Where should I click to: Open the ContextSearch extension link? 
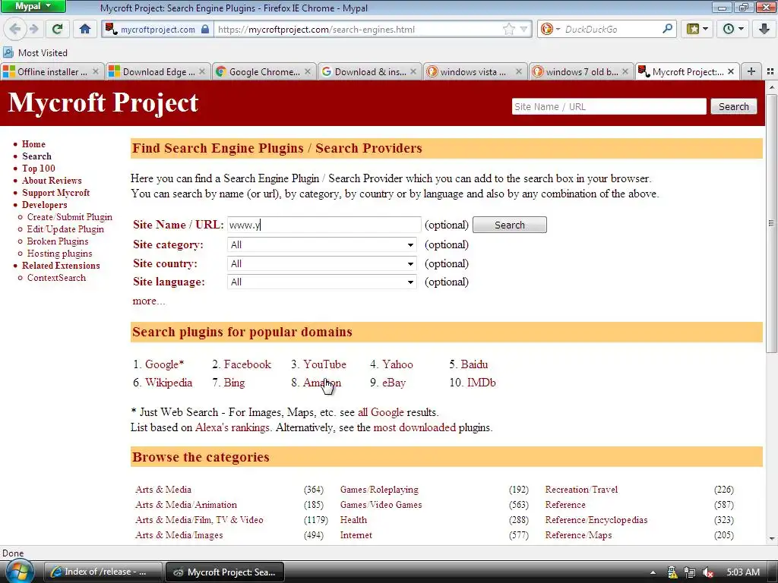tap(56, 278)
